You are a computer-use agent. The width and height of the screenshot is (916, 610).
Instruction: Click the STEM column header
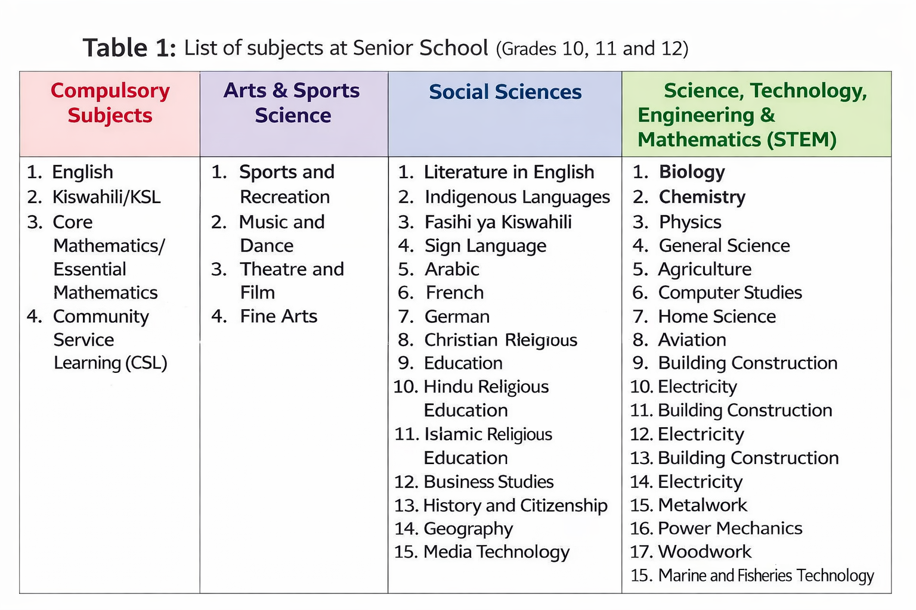click(751, 115)
